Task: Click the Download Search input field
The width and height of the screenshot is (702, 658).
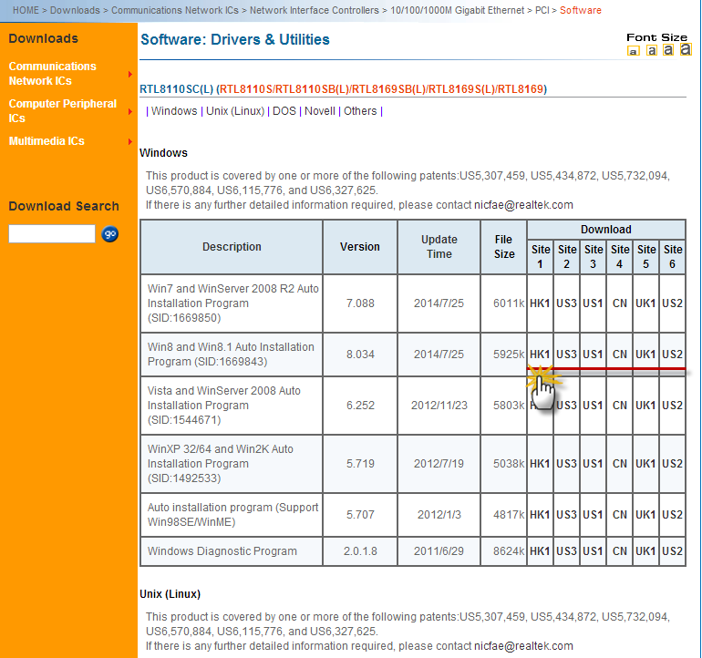Action: [52, 233]
